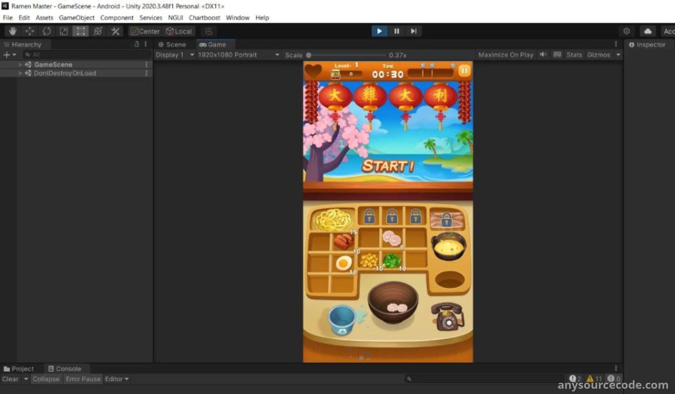The height and width of the screenshot is (394, 675).
Task: Click the Step frame button
Action: coord(413,31)
